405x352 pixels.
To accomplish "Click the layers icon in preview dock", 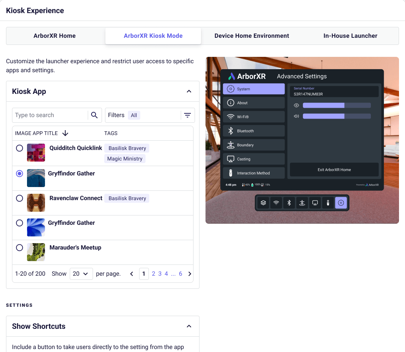I will pyautogui.click(x=263, y=203).
